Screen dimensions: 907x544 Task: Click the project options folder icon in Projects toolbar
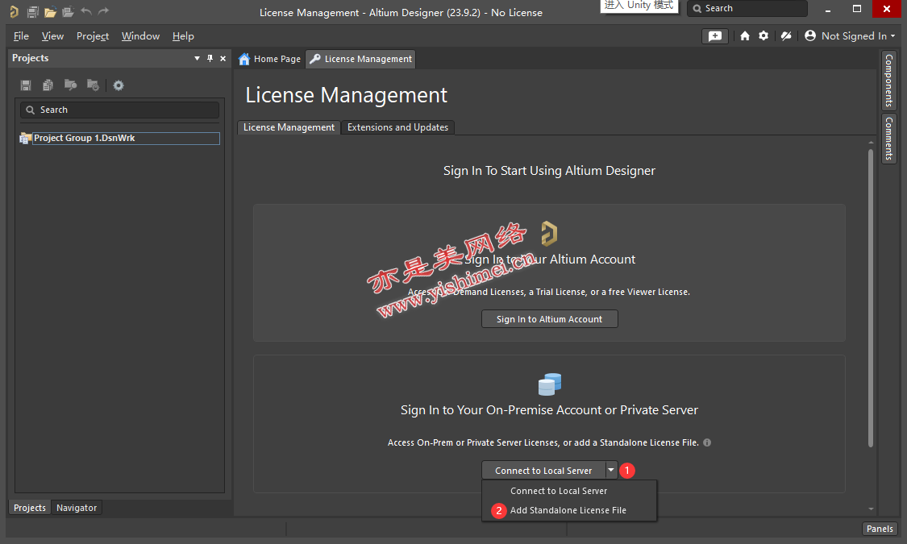[93, 85]
